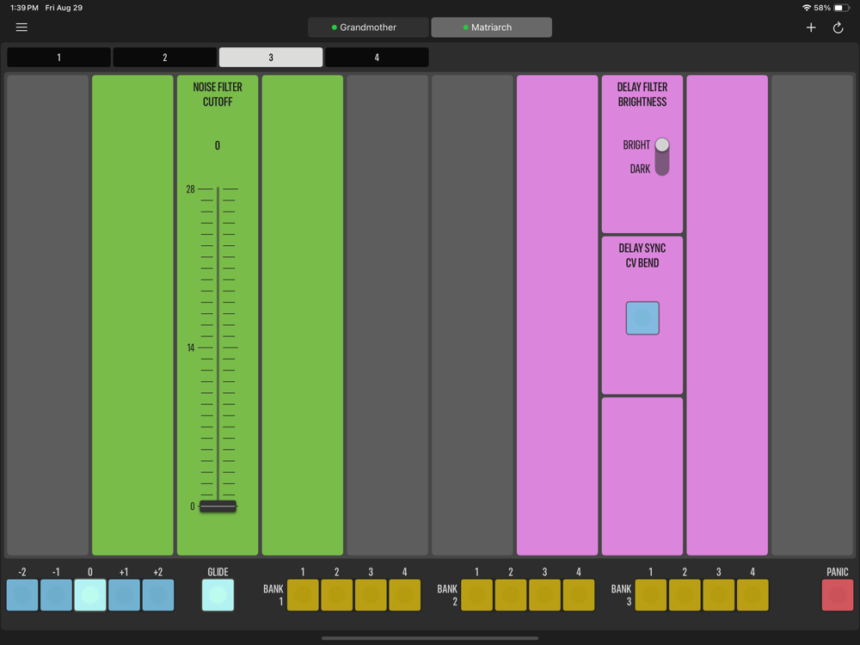Select page tab 3
This screenshot has width=860, height=645.
tap(271, 57)
